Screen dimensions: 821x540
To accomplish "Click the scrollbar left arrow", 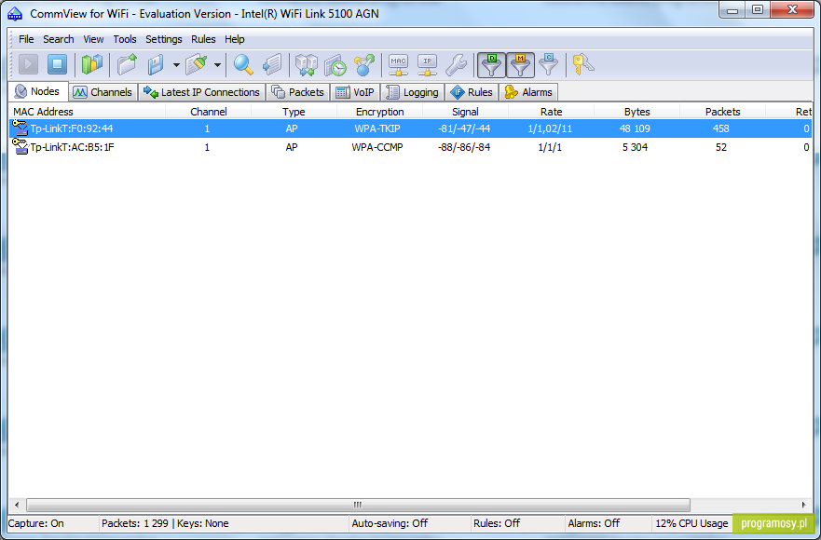I will pos(17,505).
